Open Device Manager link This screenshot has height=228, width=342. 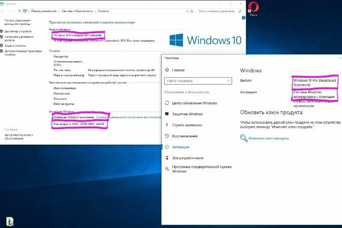18,31
